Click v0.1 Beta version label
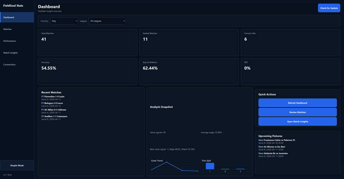This screenshot has width=344, height=179. [x=7, y=174]
